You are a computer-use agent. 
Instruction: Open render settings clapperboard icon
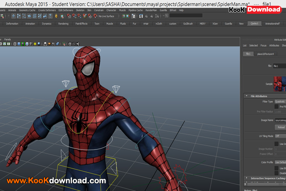click(157, 16)
